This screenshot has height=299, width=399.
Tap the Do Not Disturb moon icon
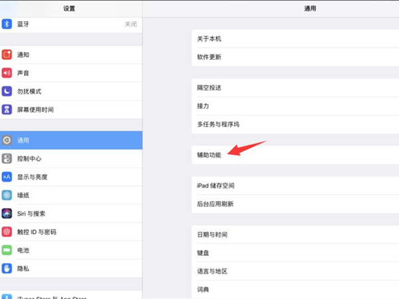pos(7,91)
